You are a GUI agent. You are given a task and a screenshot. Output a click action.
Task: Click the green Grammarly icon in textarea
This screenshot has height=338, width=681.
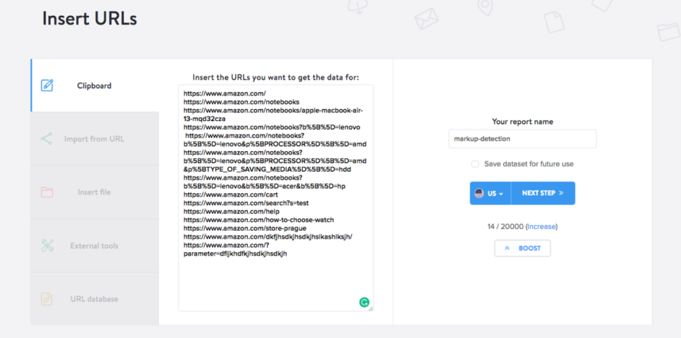[x=364, y=302]
